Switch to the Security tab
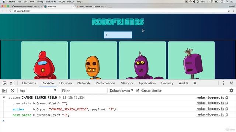This screenshot has width=236, height=132. coord(167,83)
